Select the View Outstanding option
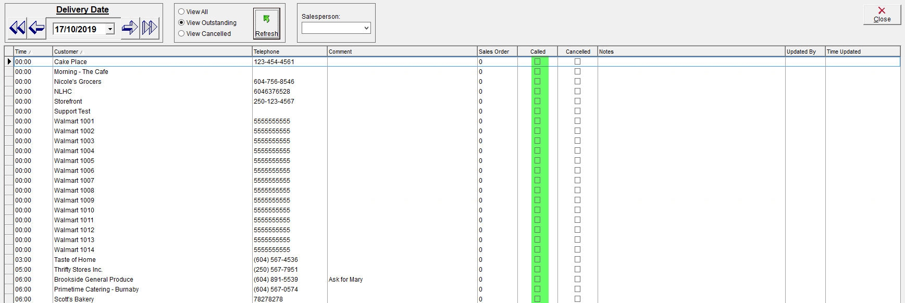Screen dimensions: 905x303 tap(207, 22)
